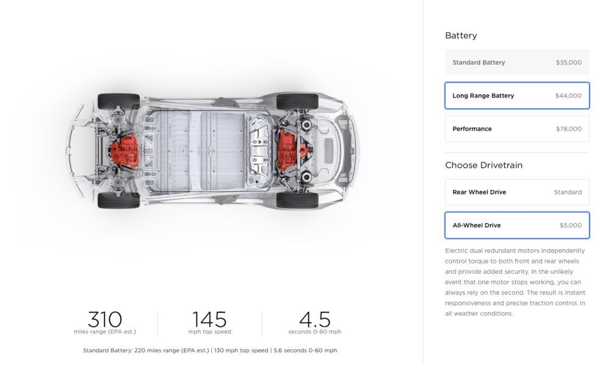
Task: Click the Battery section heading
Action: point(461,36)
